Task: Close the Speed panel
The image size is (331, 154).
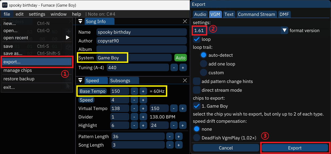Action: pyautogui.click(x=185, y=81)
